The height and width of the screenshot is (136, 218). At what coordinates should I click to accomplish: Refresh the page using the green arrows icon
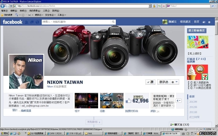point(159,6)
